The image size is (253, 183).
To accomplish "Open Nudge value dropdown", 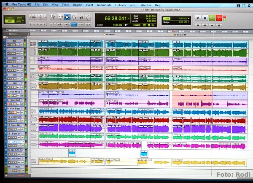I will click(x=188, y=22).
